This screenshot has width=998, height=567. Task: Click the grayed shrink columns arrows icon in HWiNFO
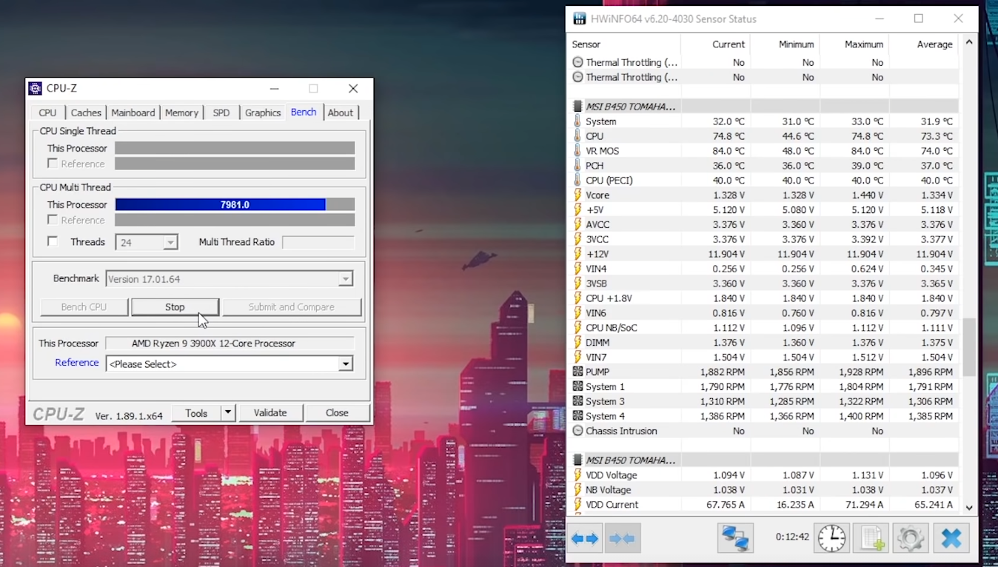click(623, 538)
